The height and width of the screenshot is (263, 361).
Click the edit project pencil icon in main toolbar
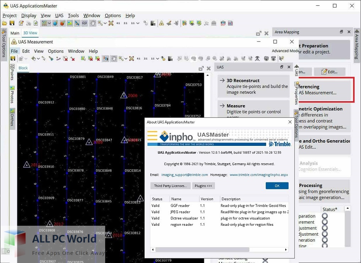click(21, 23)
